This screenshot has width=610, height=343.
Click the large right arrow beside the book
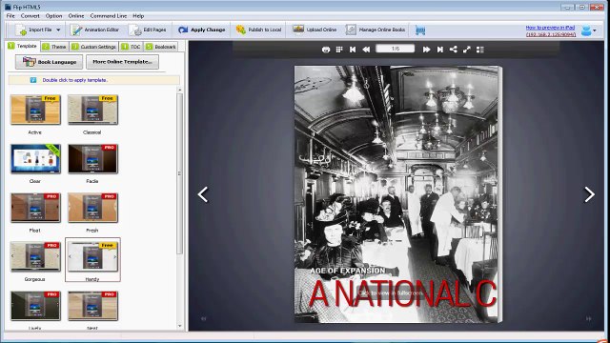click(589, 194)
